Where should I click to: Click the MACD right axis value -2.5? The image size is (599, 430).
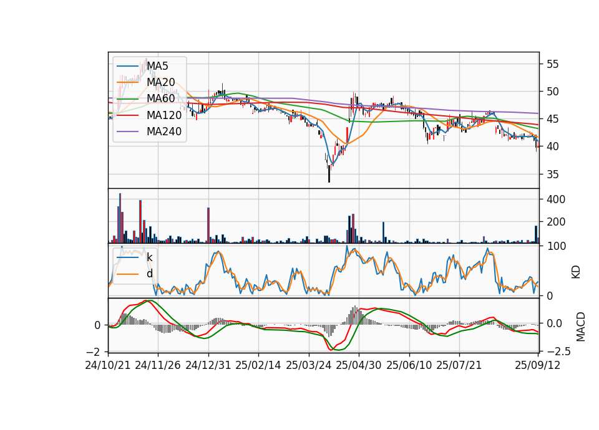(x=558, y=351)
